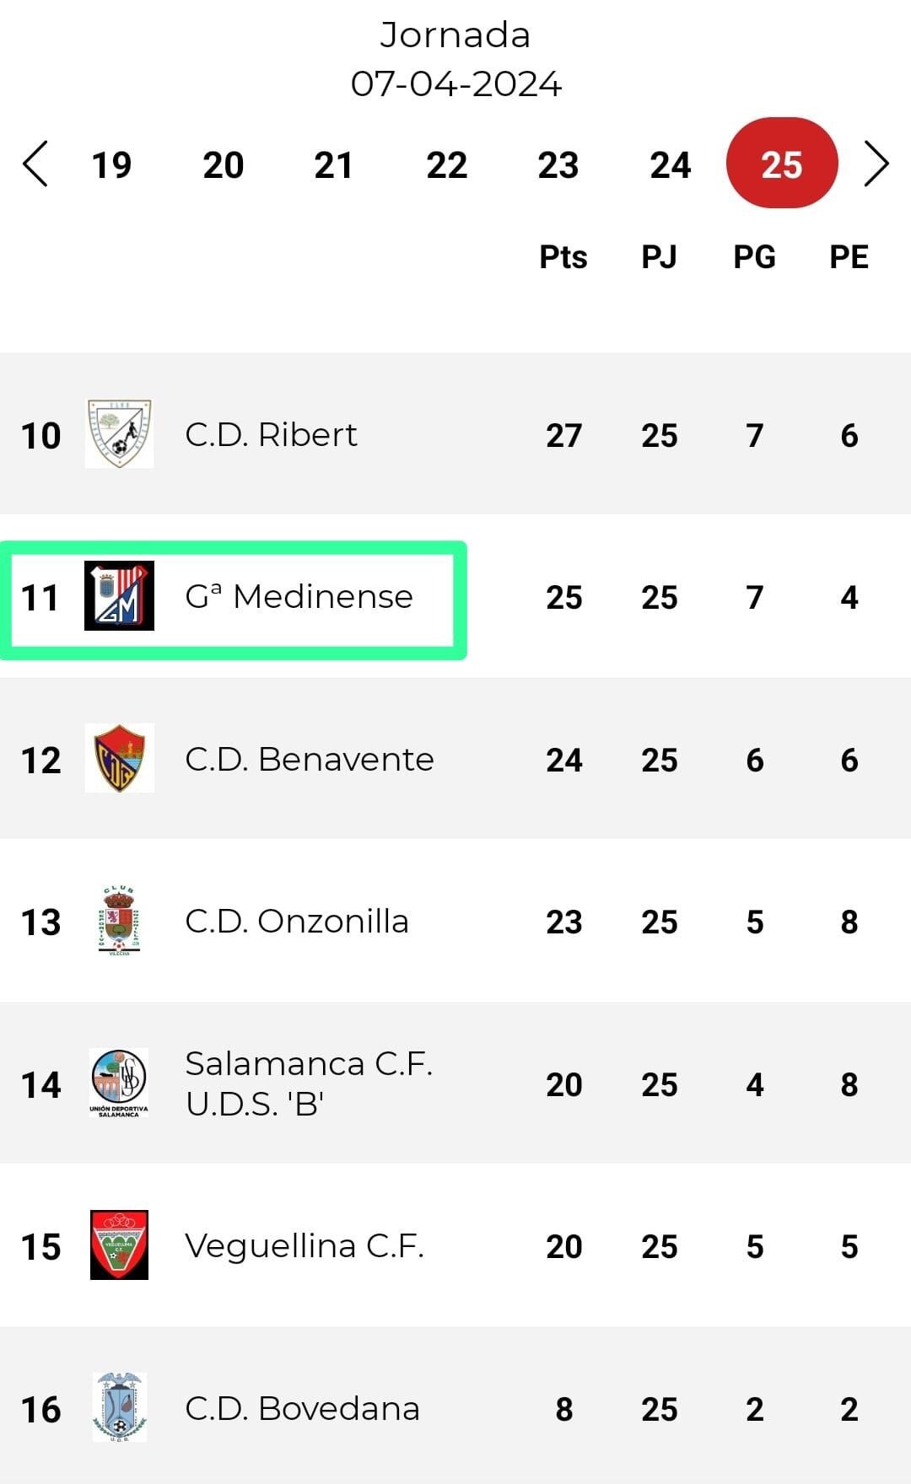Click the C.D. Onzonilla club crest
This screenshot has height=1484, width=911.
point(119,921)
